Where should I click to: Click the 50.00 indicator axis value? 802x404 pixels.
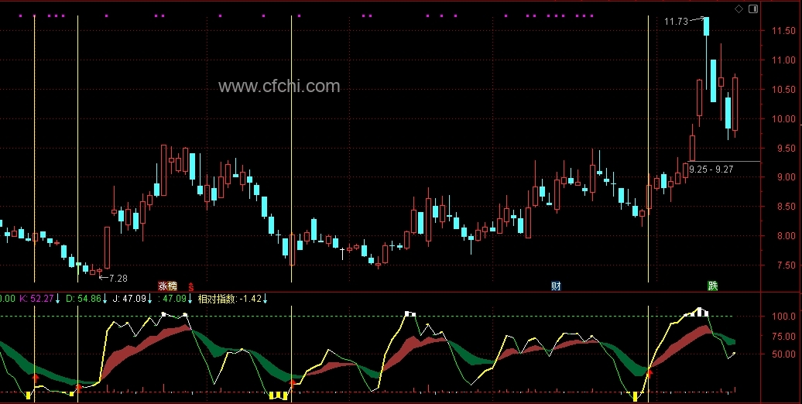[x=785, y=354]
